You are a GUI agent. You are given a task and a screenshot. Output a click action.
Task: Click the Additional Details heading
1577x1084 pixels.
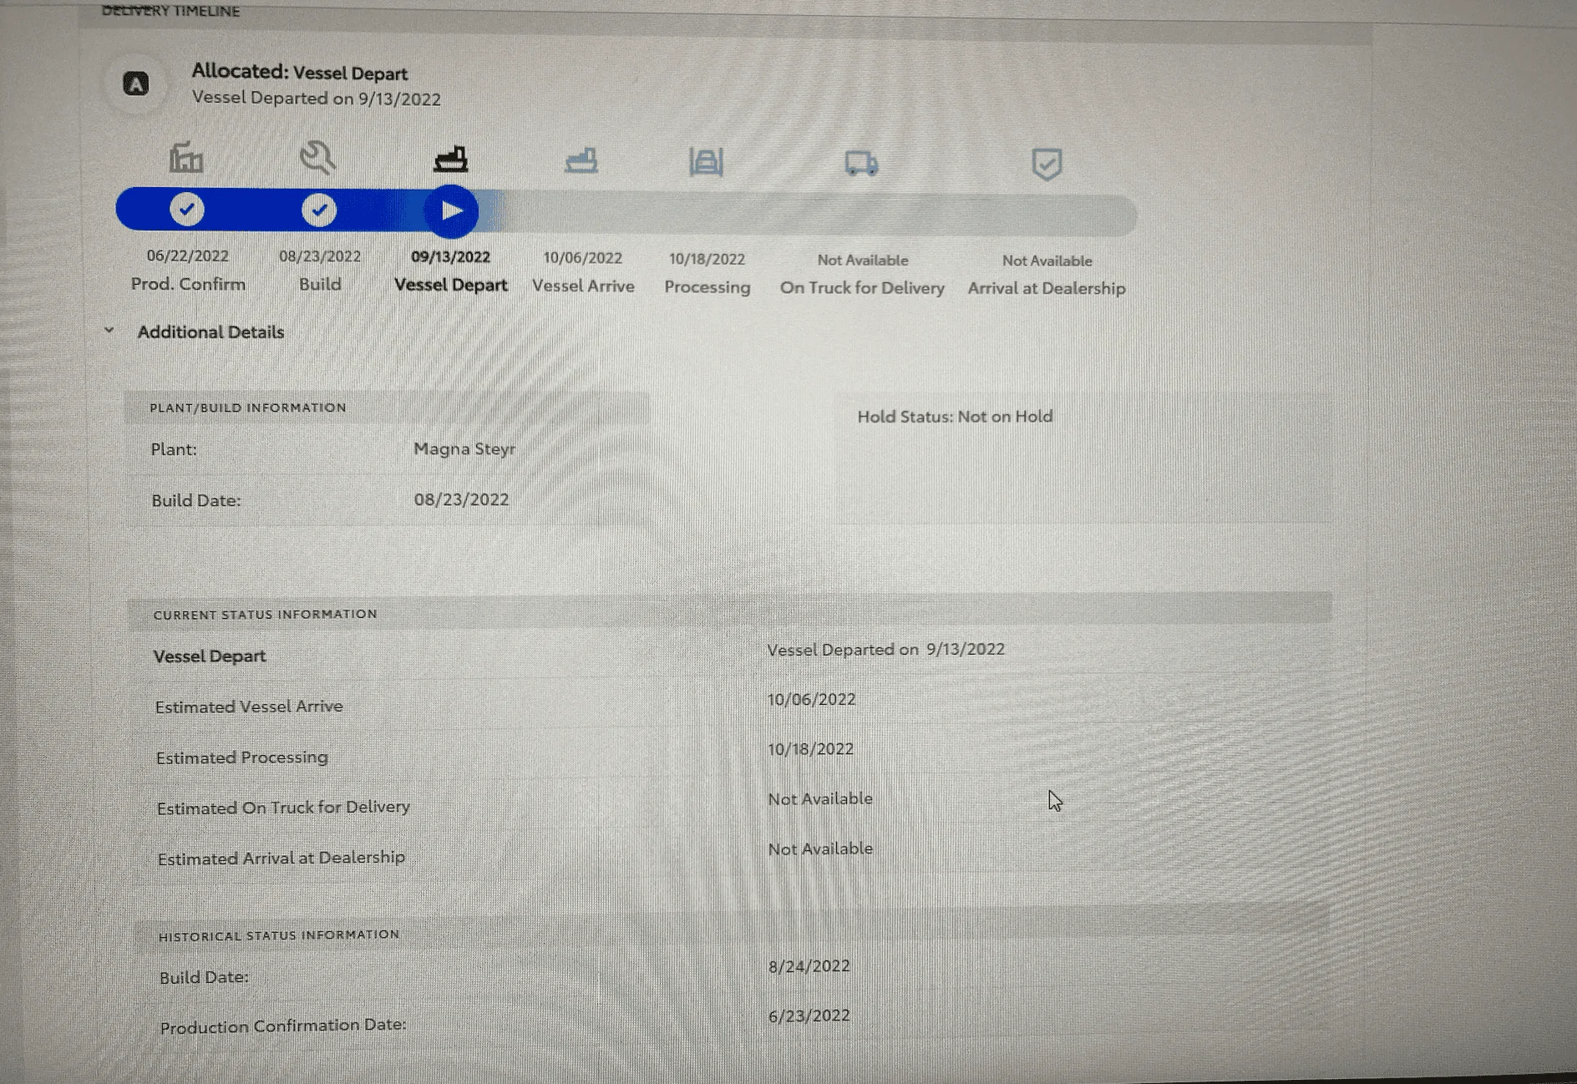pyautogui.click(x=210, y=332)
